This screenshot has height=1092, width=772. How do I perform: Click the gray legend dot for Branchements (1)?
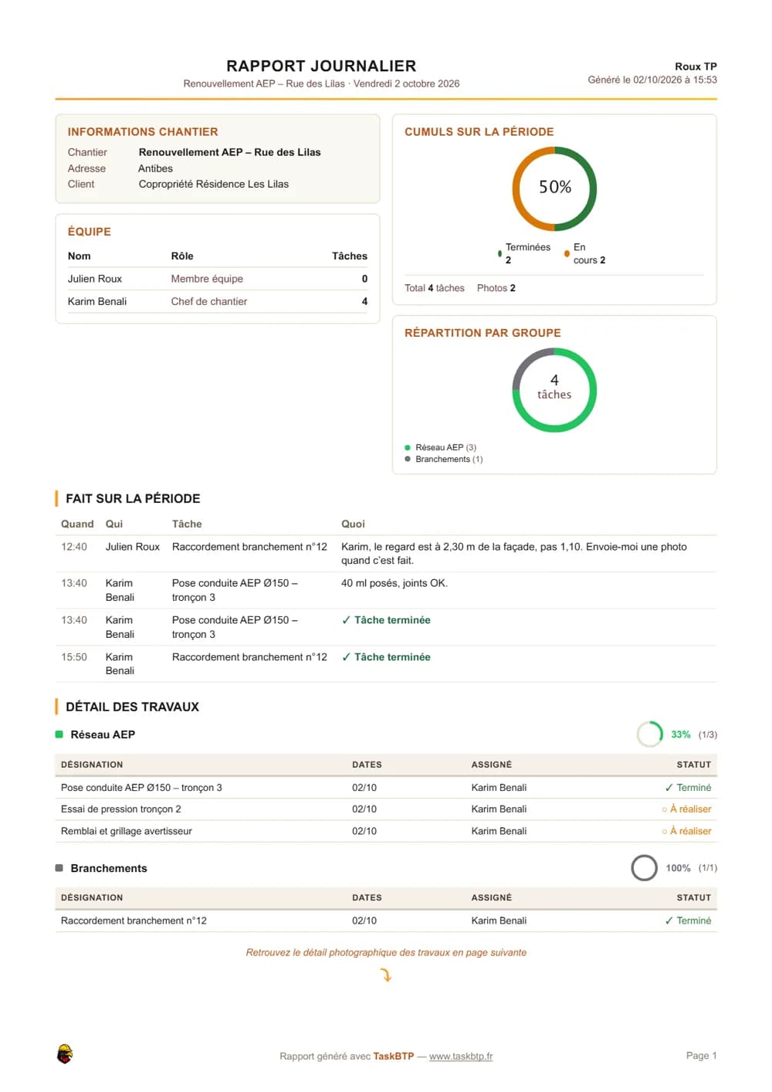pyautogui.click(x=408, y=459)
